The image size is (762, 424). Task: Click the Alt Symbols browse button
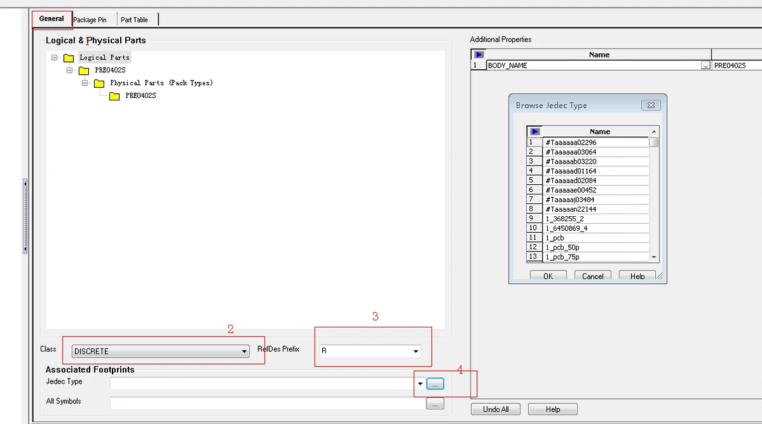click(x=435, y=404)
